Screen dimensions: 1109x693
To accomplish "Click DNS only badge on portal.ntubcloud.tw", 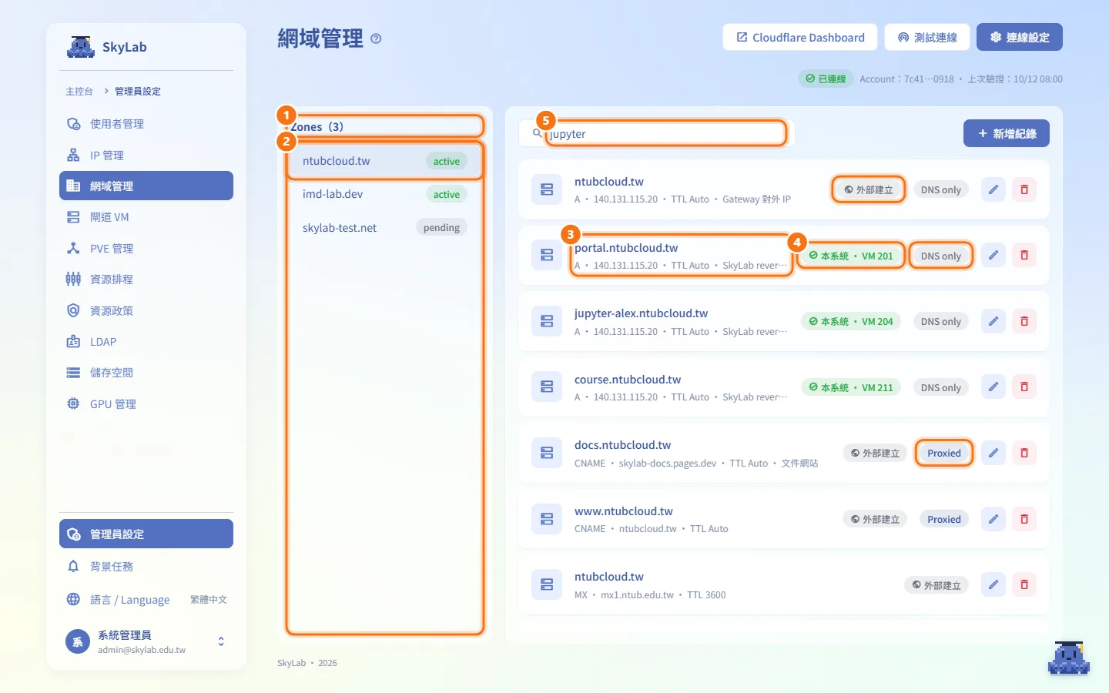I will click(x=941, y=256).
